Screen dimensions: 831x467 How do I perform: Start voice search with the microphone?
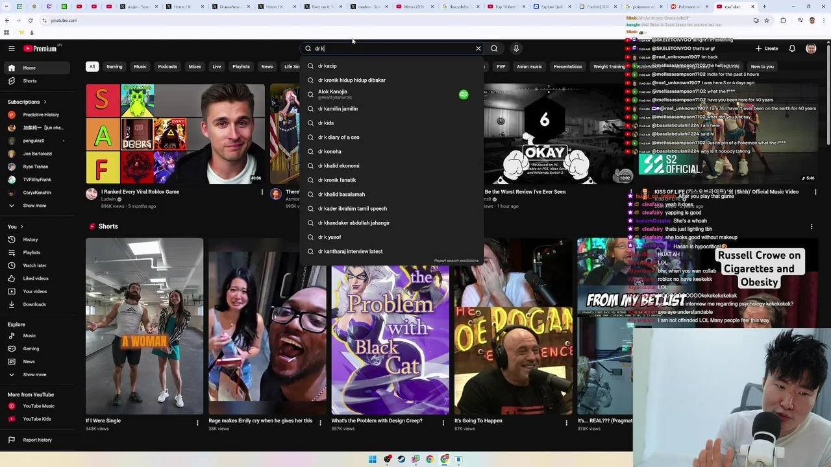[x=516, y=49]
